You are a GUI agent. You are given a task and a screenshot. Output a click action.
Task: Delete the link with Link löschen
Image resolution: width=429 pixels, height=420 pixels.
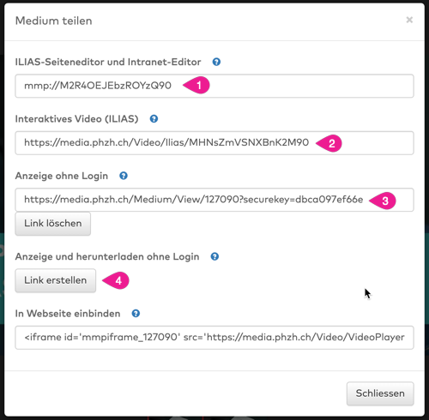coord(53,224)
